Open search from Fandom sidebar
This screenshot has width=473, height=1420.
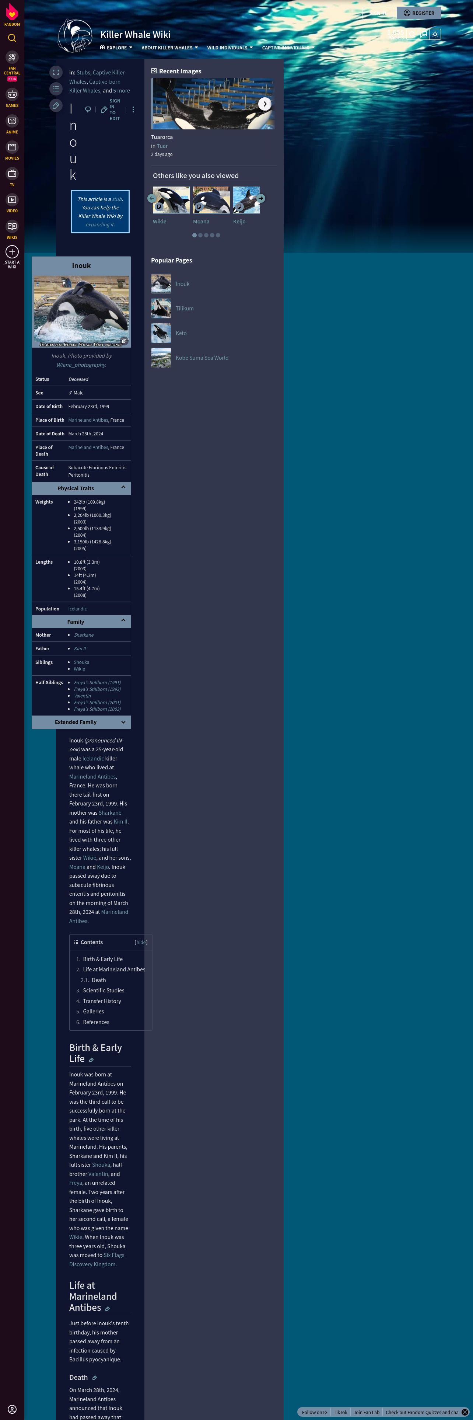tap(12, 38)
